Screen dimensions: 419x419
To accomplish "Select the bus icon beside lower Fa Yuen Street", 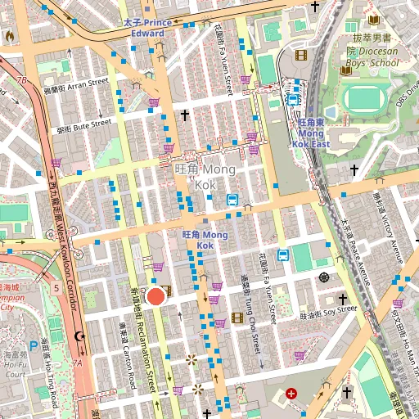I will click(x=283, y=255).
